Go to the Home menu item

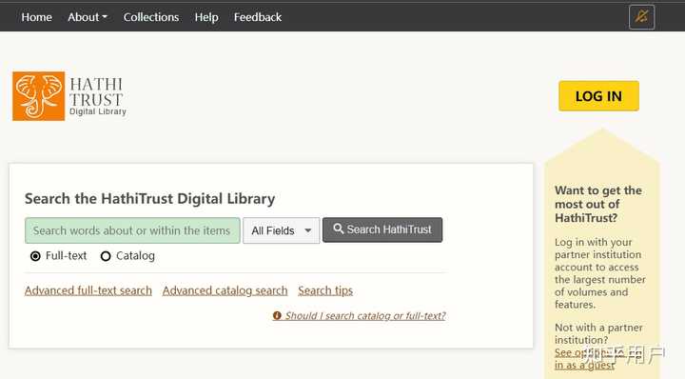(x=37, y=17)
